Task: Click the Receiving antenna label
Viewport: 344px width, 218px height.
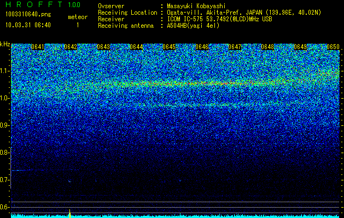Action: (x=126, y=26)
